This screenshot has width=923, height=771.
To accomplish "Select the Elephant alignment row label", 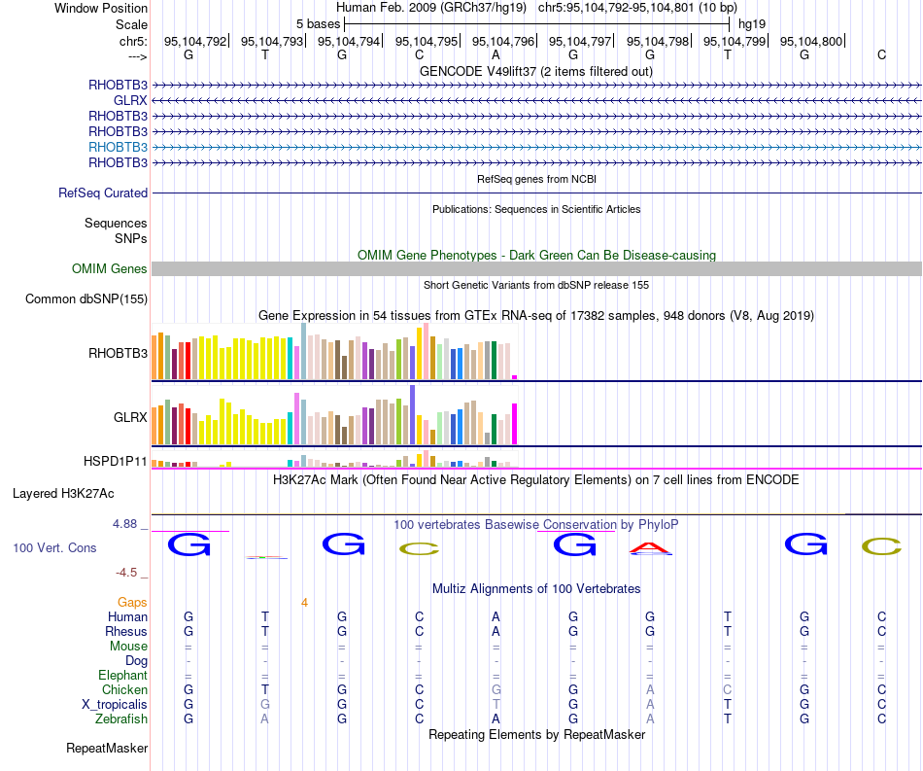I will pos(122,676).
